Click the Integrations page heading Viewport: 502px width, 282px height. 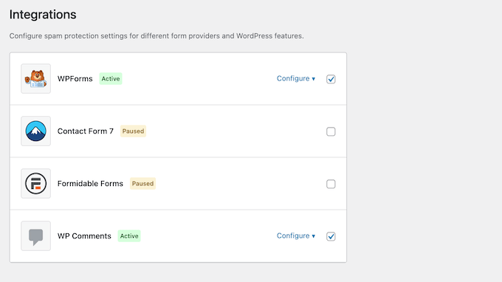[x=43, y=15]
